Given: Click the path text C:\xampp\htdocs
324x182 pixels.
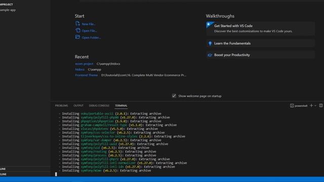Looking at the screenshot, I should click(108, 64).
